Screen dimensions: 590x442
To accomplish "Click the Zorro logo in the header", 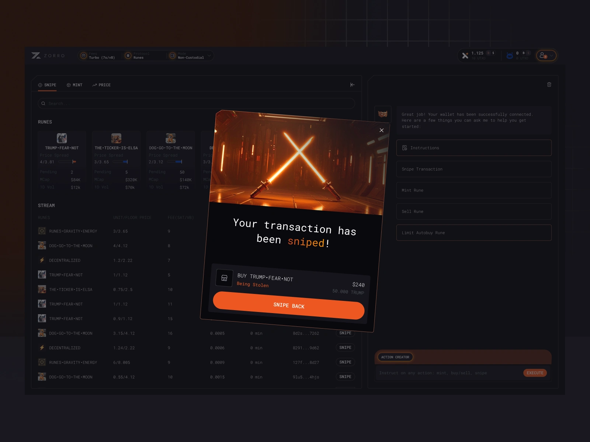I will (x=48, y=56).
